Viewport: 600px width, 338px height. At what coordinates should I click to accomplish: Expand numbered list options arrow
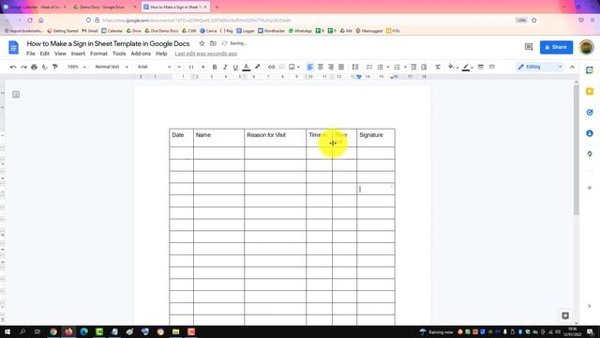[x=405, y=68]
